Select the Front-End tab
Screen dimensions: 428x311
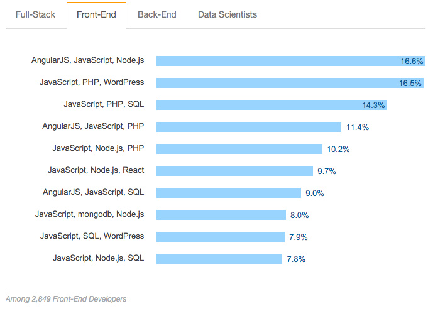click(96, 14)
